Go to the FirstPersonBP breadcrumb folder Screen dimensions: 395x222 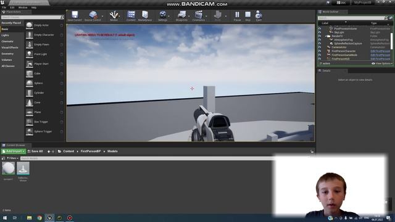[91, 152]
